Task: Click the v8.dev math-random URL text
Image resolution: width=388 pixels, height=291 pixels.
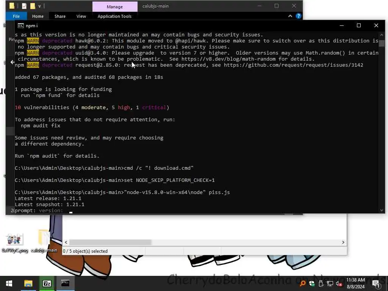Action: tap(228, 59)
